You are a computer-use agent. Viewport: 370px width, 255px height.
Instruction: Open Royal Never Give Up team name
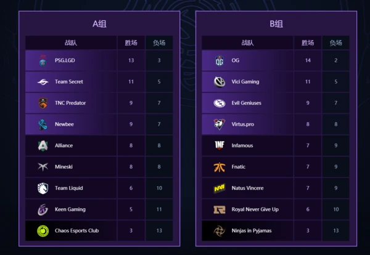pyautogui.click(x=255, y=209)
